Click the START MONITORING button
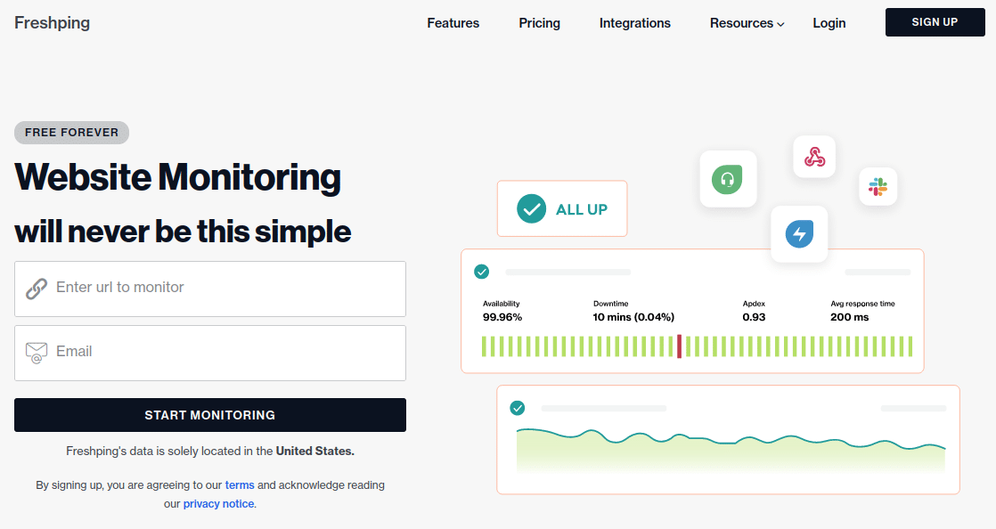The width and height of the screenshot is (996, 529). pyautogui.click(x=210, y=415)
